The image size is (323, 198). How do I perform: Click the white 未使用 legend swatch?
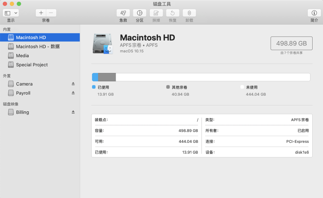point(242,87)
